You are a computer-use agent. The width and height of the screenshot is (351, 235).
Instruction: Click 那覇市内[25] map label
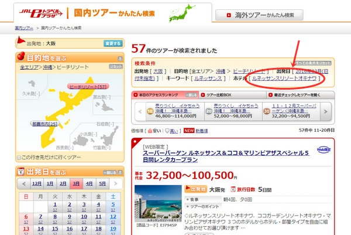(45, 124)
